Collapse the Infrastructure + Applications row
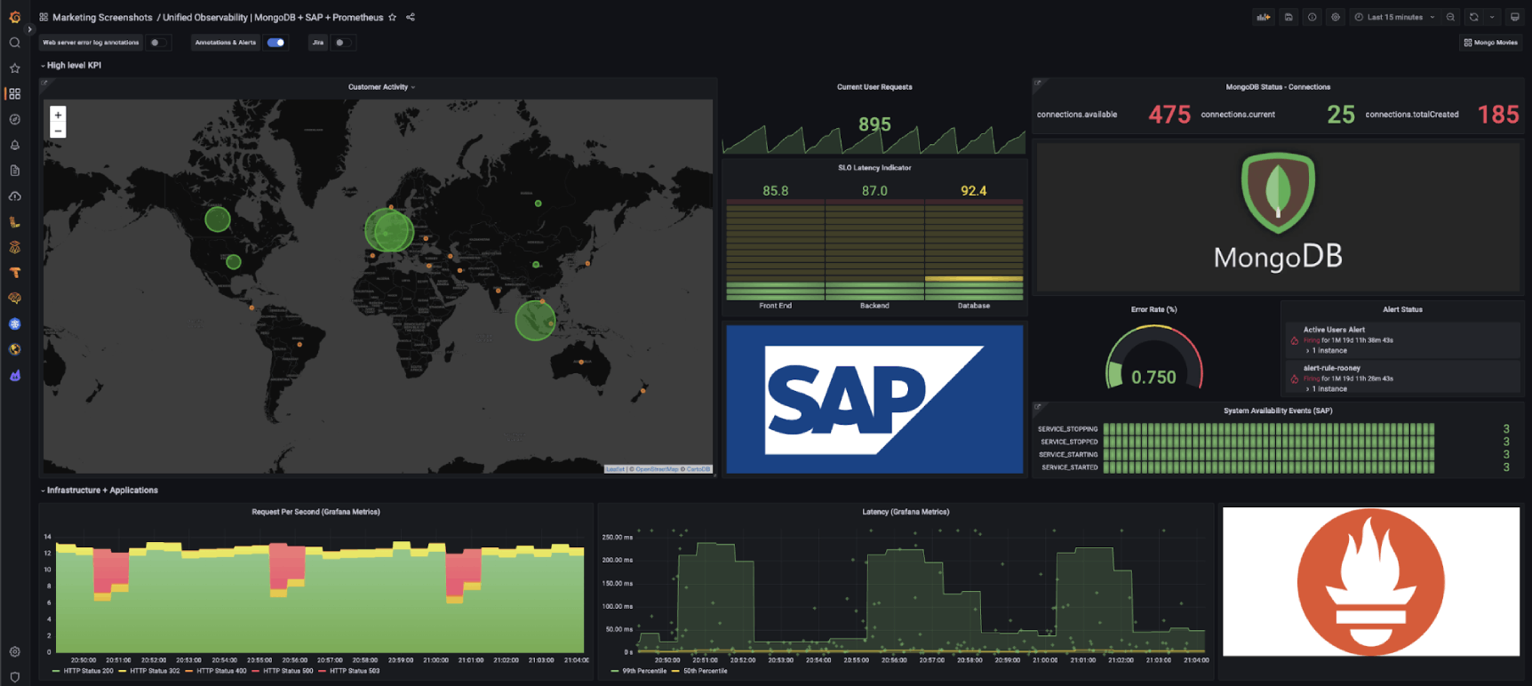1532x686 pixels. [100, 491]
